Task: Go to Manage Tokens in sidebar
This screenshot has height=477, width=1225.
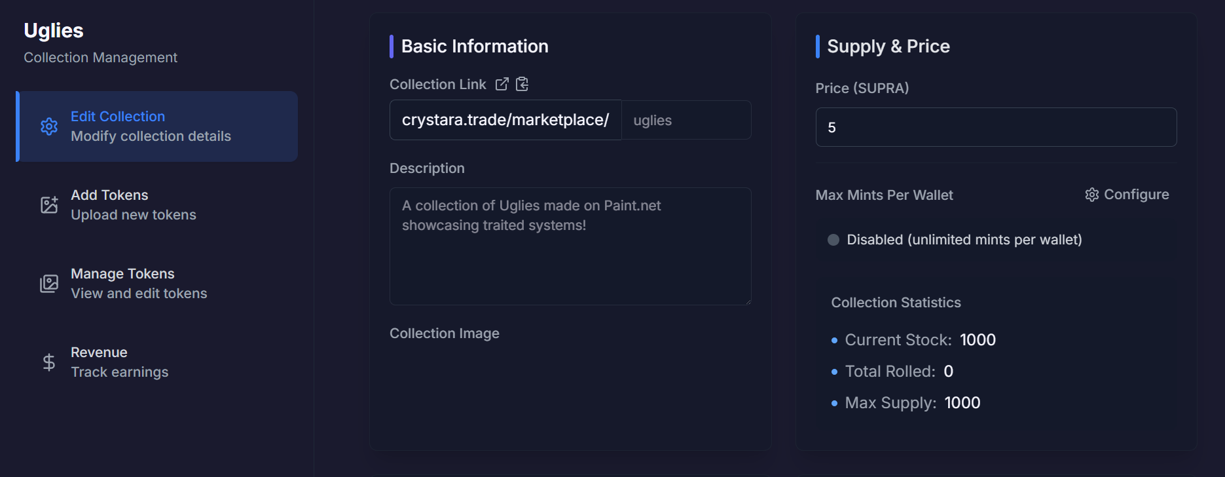Action: 139,283
